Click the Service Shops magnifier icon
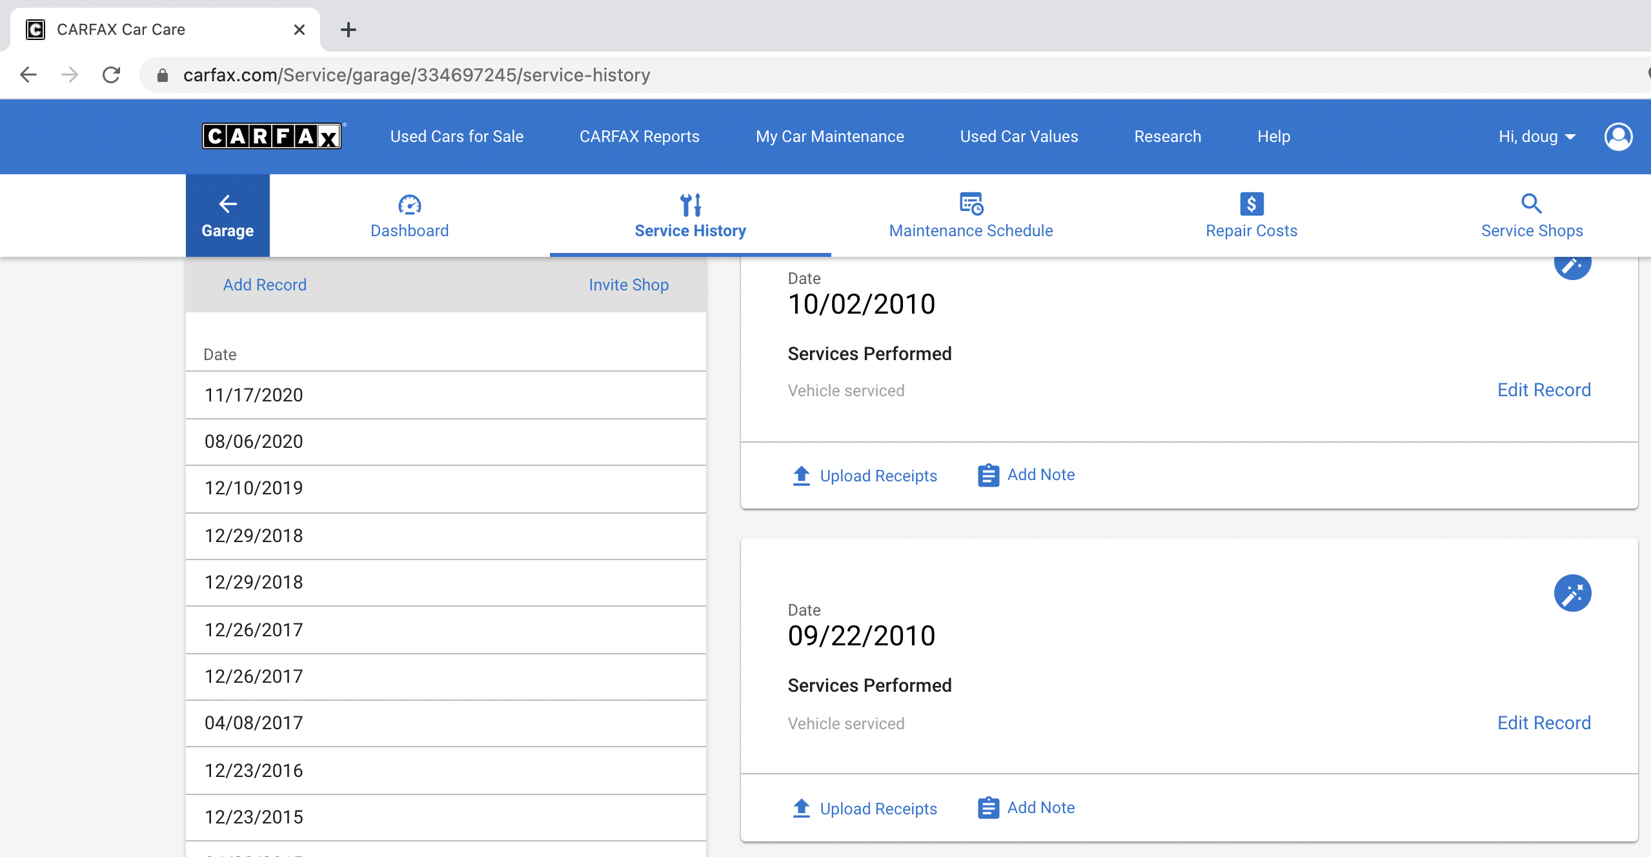The width and height of the screenshot is (1651, 857). coord(1532,204)
